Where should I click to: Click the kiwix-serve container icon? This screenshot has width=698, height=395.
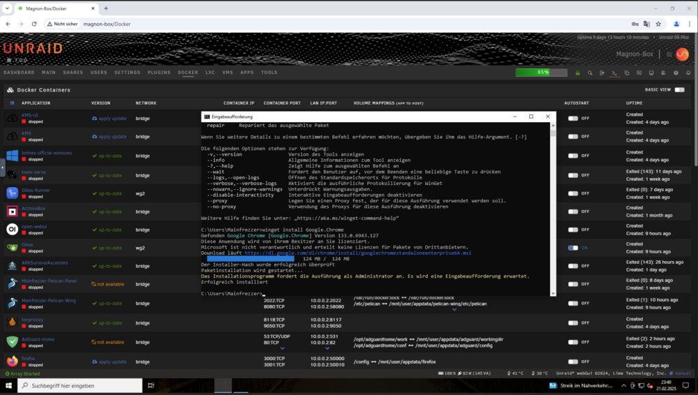(12, 175)
